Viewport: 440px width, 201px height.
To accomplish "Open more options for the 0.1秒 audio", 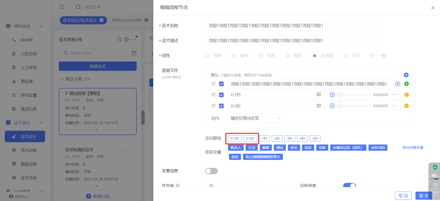I will pyautogui.click(x=394, y=95).
